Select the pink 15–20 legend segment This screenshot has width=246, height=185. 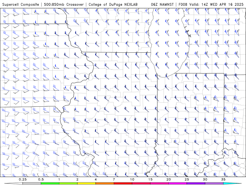[x=159, y=183]
